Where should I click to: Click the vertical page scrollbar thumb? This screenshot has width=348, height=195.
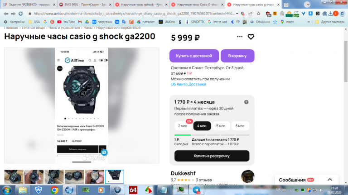346,61
